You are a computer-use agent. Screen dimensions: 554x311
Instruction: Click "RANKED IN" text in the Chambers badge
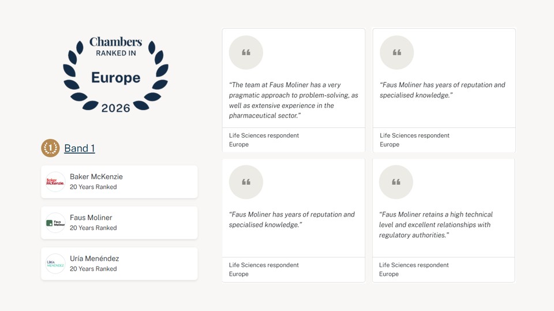[x=115, y=54]
